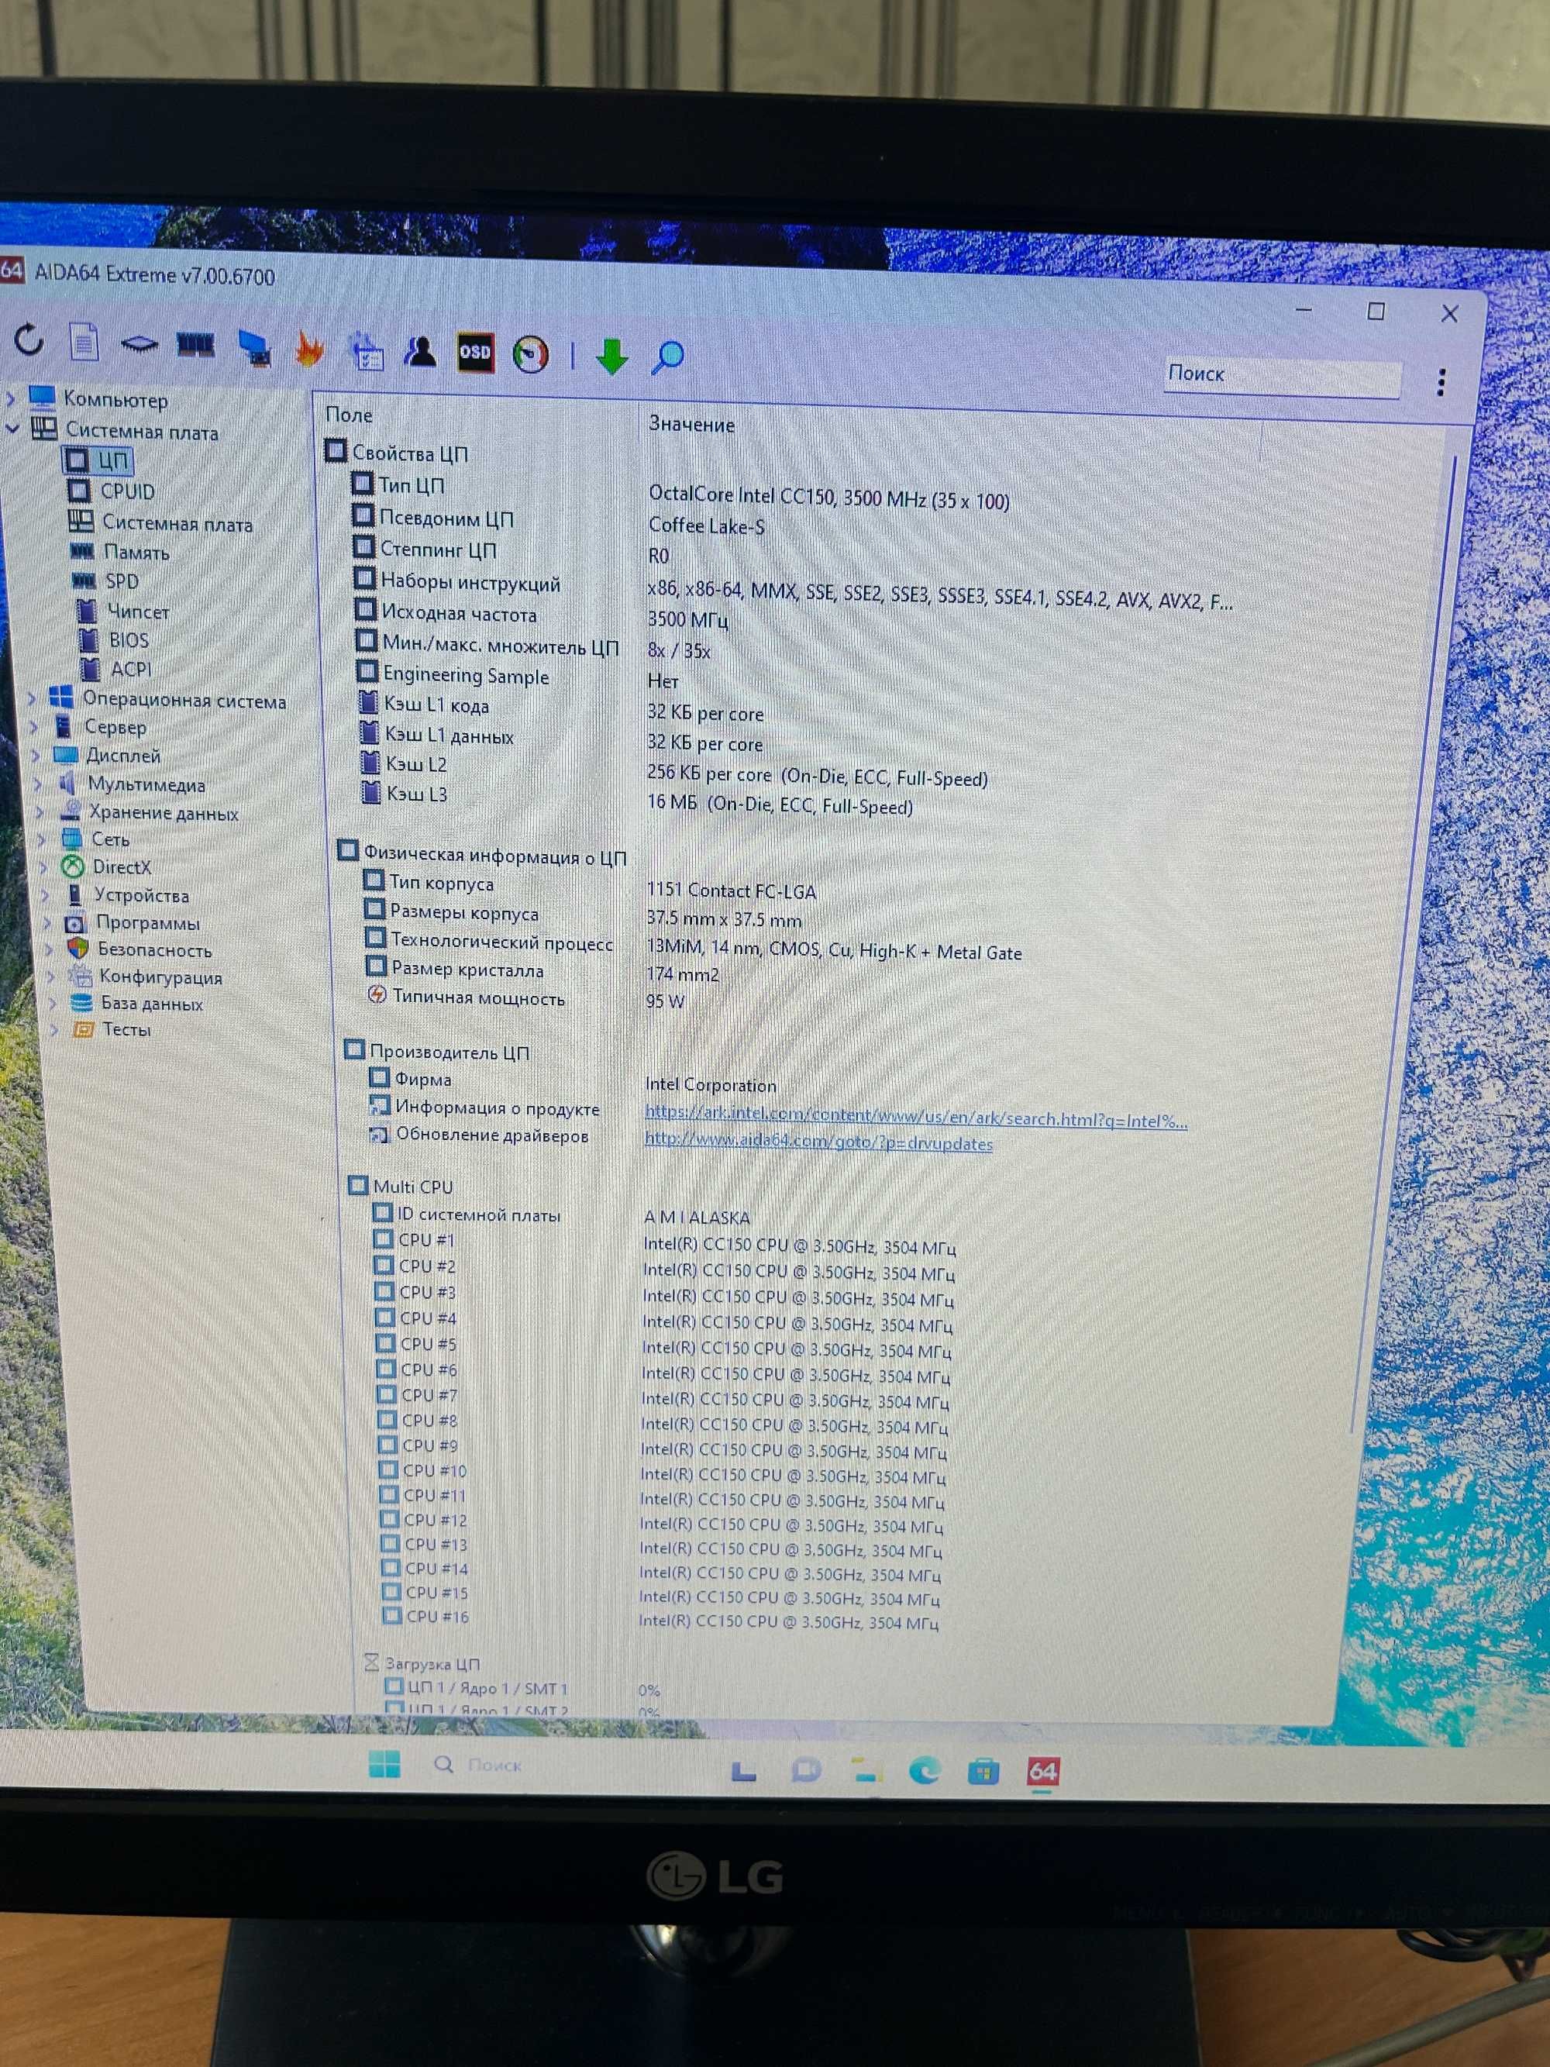This screenshot has height=2067, width=1550.
Task: Select ACPI in the sidebar tree
Action: (115, 669)
